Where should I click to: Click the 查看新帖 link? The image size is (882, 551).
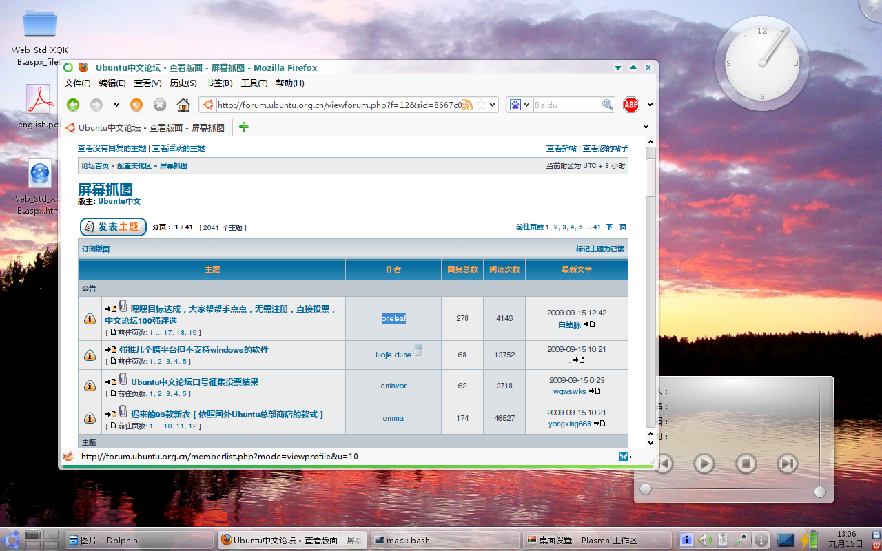tap(561, 148)
